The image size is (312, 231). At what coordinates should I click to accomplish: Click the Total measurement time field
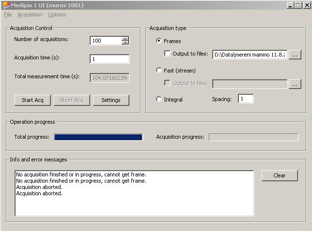coord(109,78)
